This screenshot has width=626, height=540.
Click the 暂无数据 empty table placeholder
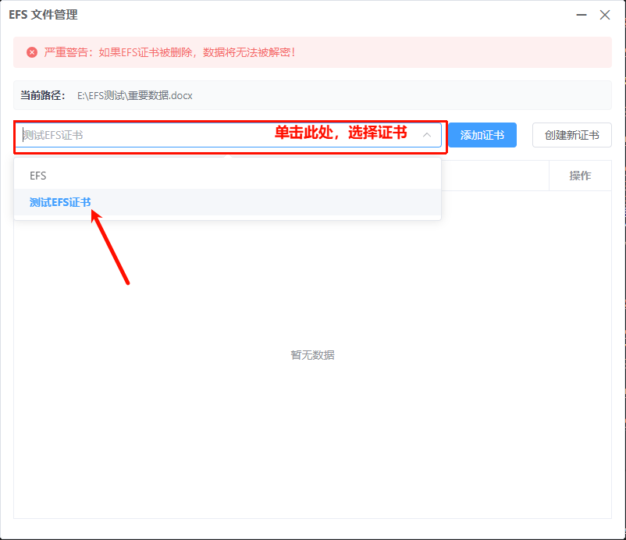click(x=312, y=355)
